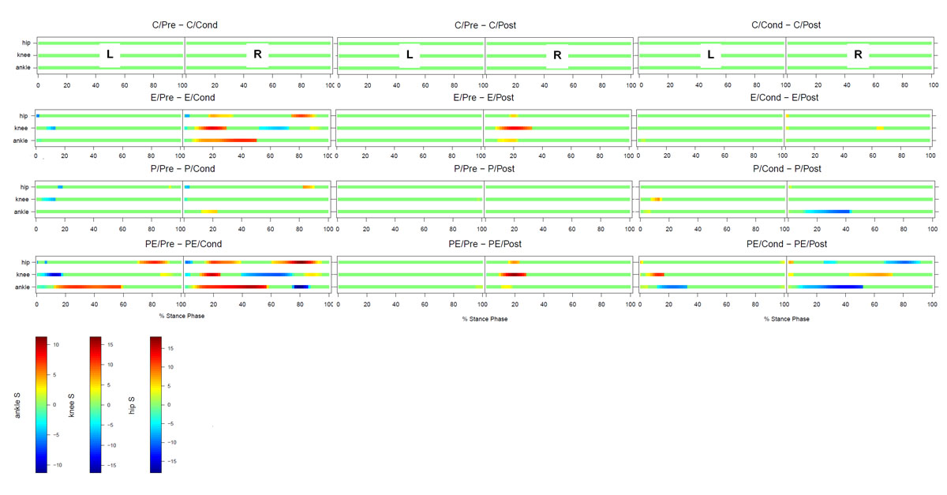Screen dimensions: 947x495
Task: Click the "C/Pre − C/Cond" panel title
Action: point(185,25)
